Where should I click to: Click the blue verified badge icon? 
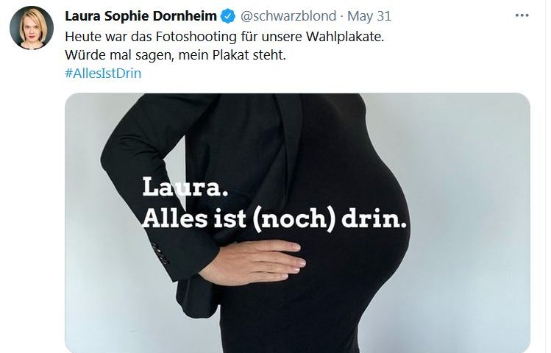228,16
